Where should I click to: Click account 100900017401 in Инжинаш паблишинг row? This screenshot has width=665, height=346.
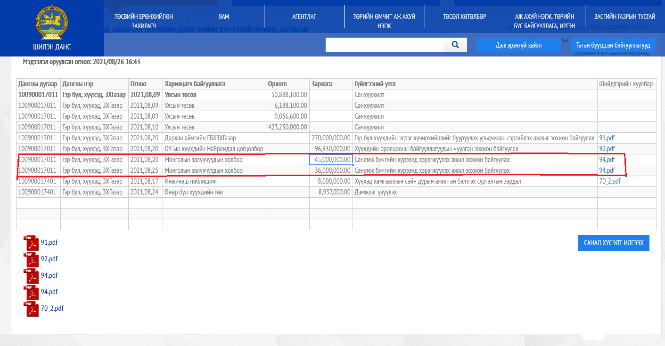click(38, 181)
